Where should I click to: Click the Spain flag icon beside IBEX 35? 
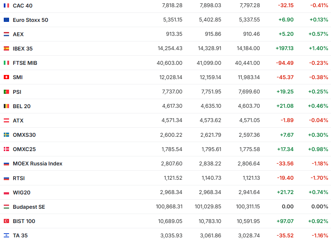pos(6,49)
